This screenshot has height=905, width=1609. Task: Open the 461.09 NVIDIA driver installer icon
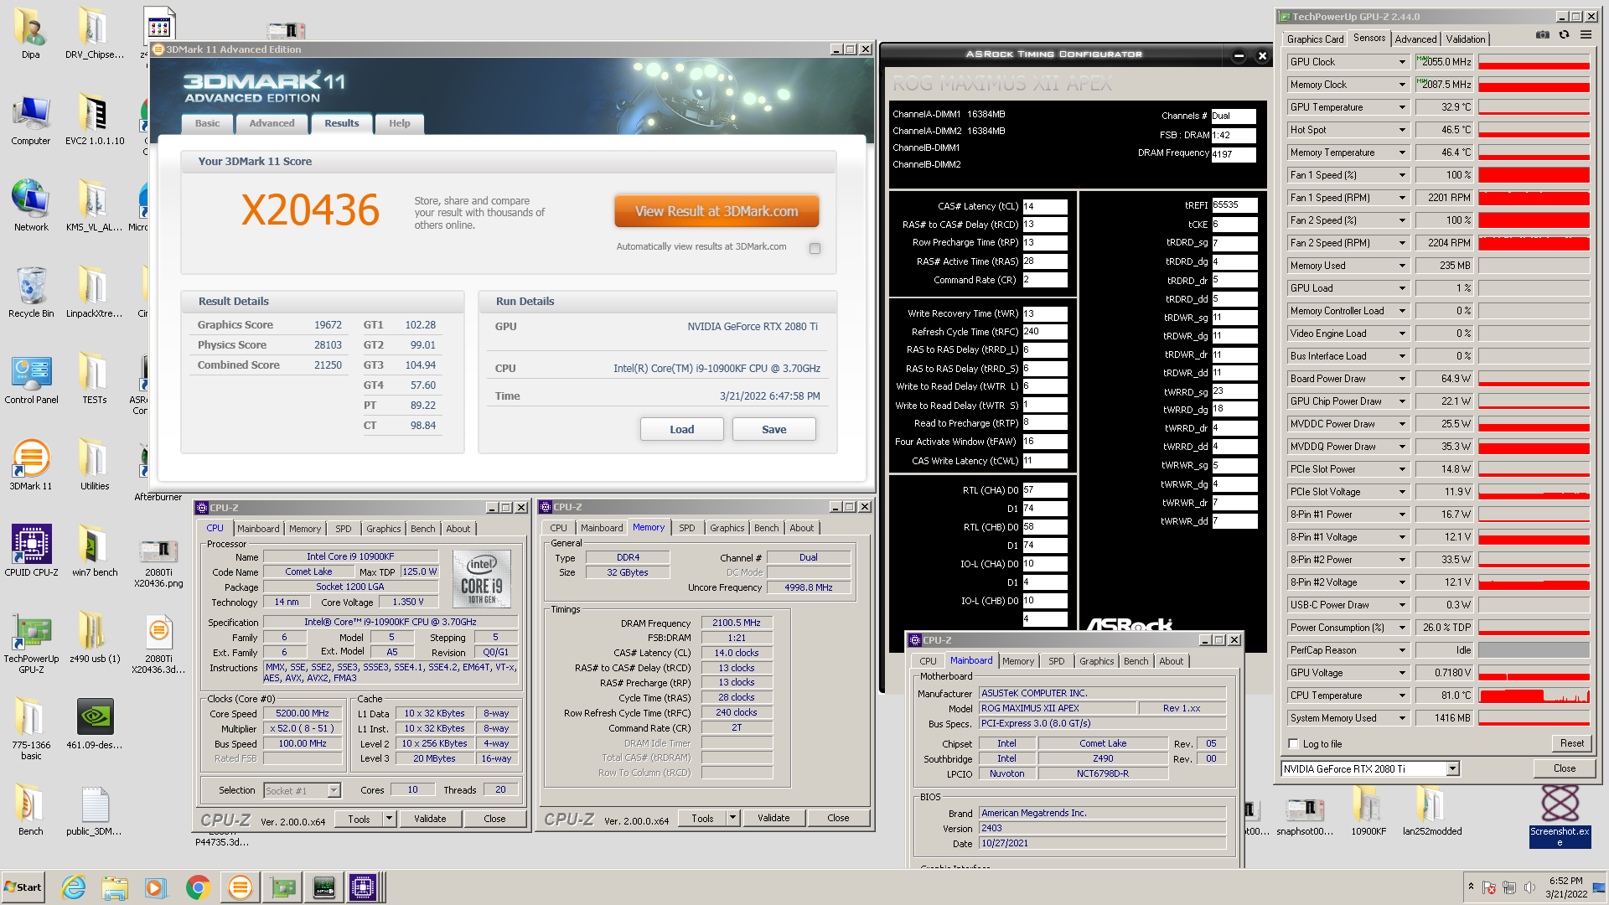point(95,723)
